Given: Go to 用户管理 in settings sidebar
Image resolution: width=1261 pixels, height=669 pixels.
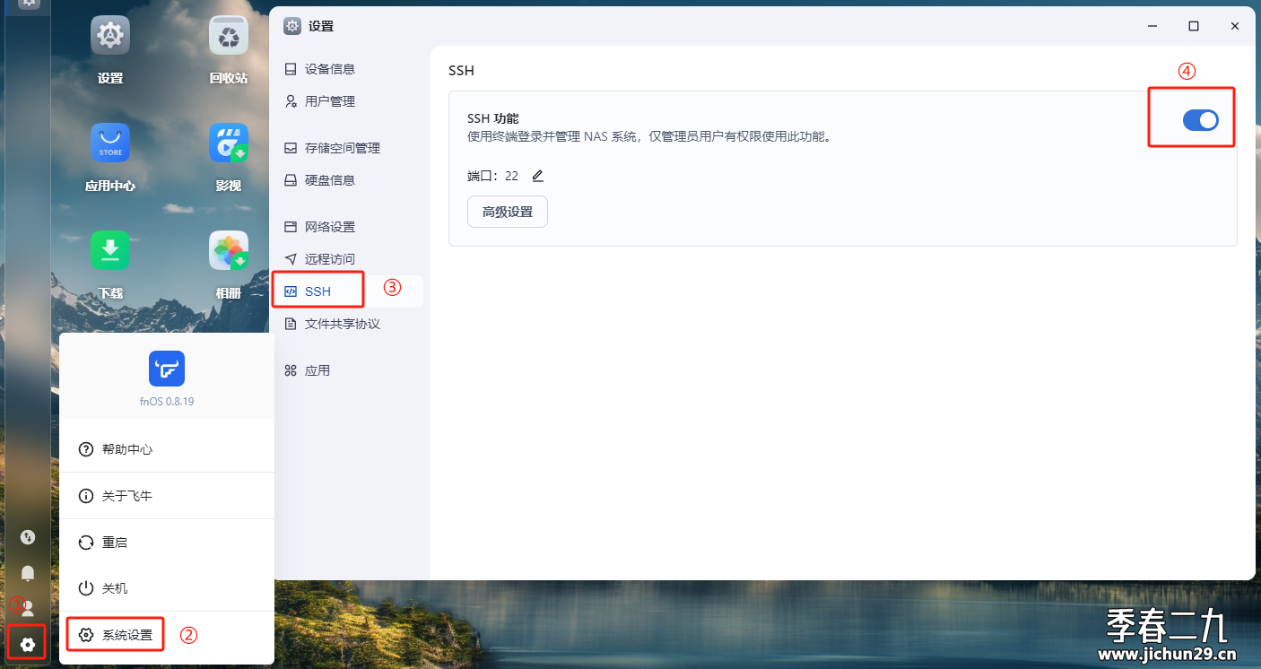Looking at the screenshot, I should [x=329, y=101].
